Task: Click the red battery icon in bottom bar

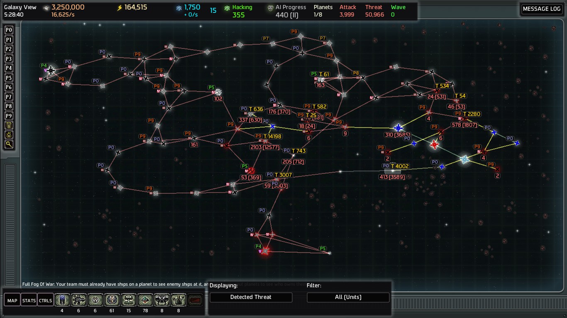Action: [195, 300]
